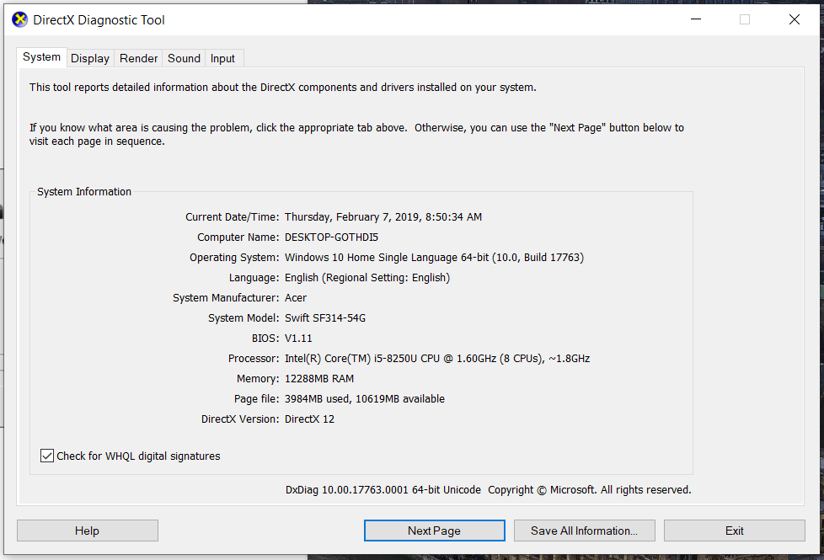Click the 'Language:' label
The height and width of the screenshot is (560, 824).
tap(254, 278)
